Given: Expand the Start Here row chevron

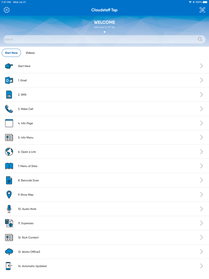Looking at the screenshot, I should (x=201, y=66).
